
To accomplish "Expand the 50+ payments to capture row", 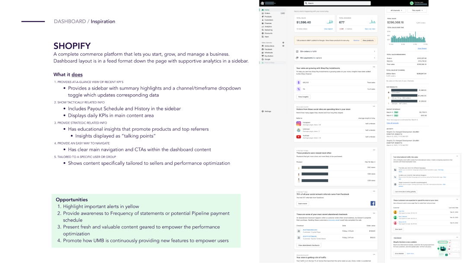I will (x=335, y=58).
